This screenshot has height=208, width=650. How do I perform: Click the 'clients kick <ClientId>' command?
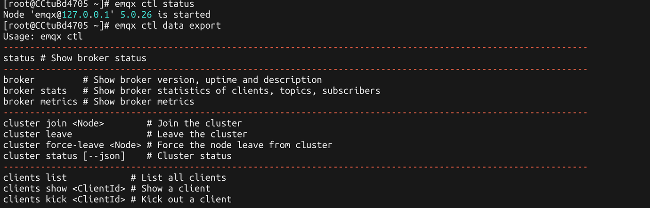(x=64, y=200)
